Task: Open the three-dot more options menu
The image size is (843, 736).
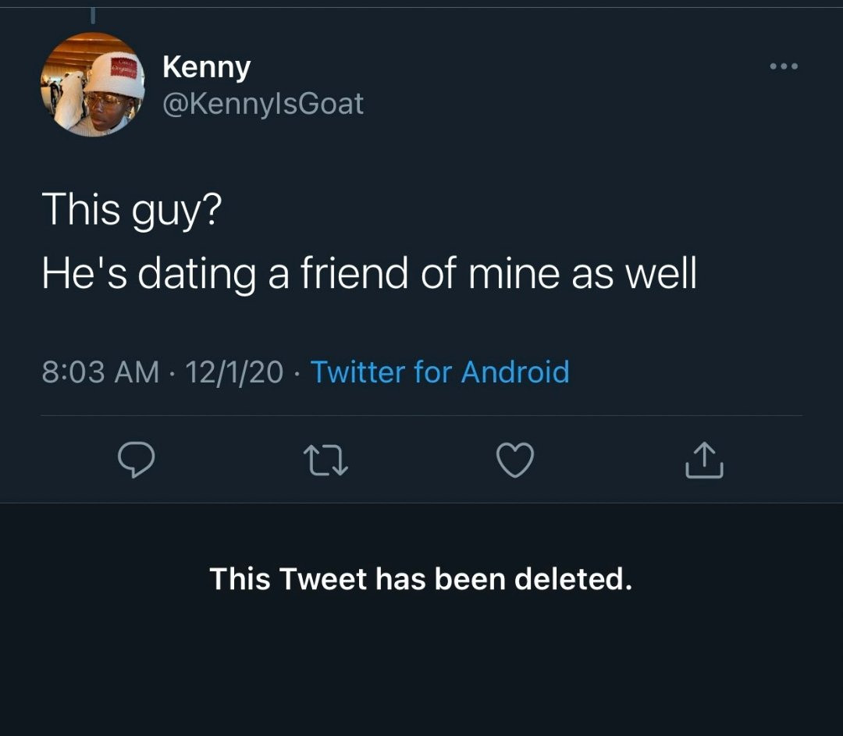Action: tap(784, 66)
